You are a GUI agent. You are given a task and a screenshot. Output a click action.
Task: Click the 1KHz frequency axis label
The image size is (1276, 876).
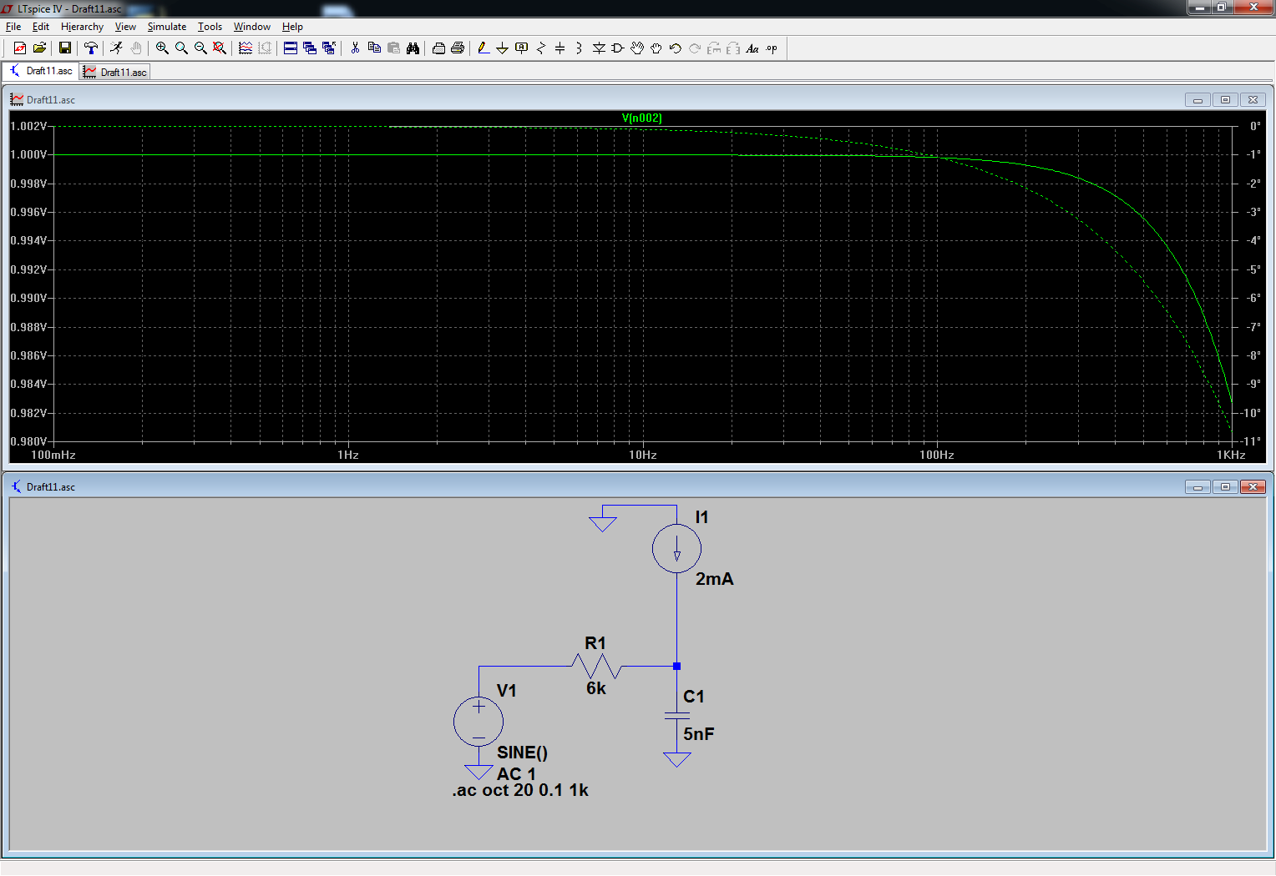[1231, 455]
